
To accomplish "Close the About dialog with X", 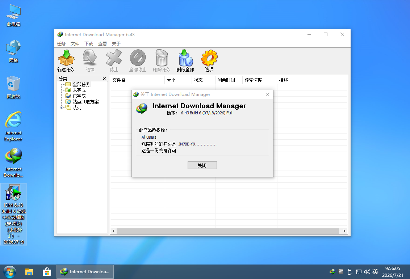I will coord(268,94).
